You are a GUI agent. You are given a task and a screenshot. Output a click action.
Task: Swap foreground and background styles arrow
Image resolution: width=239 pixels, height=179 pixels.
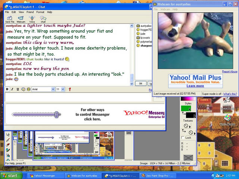tap(183, 113)
